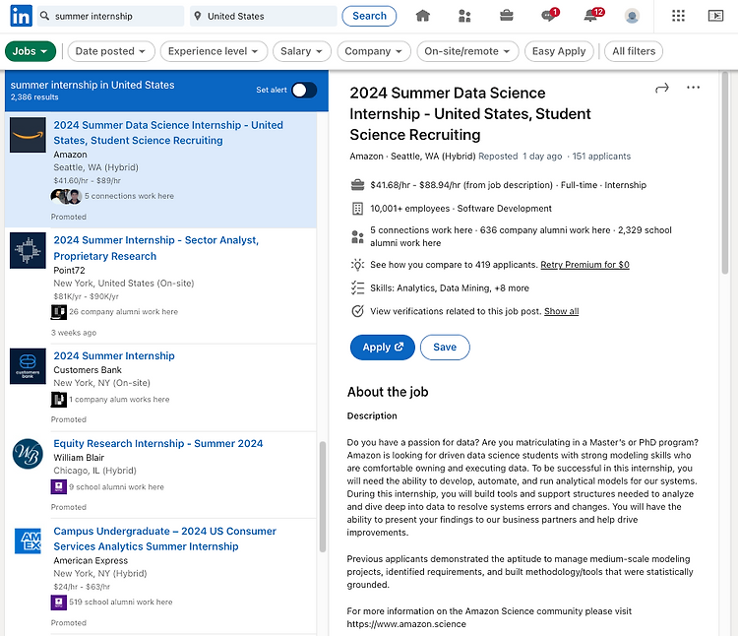The width and height of the screenshot is (738, 636).
Task: Click the summer internship search field
Action: pyautogui.click(x=110, y=16)
